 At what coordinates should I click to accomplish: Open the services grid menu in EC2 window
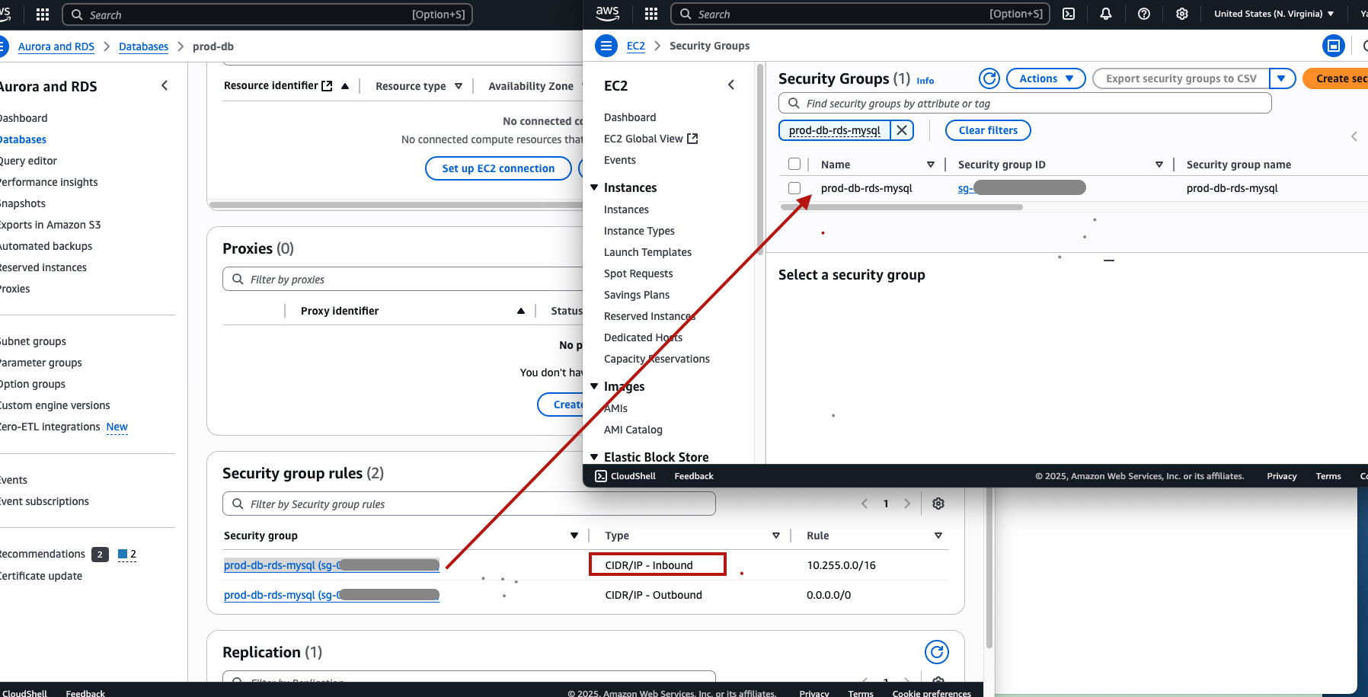650,14
